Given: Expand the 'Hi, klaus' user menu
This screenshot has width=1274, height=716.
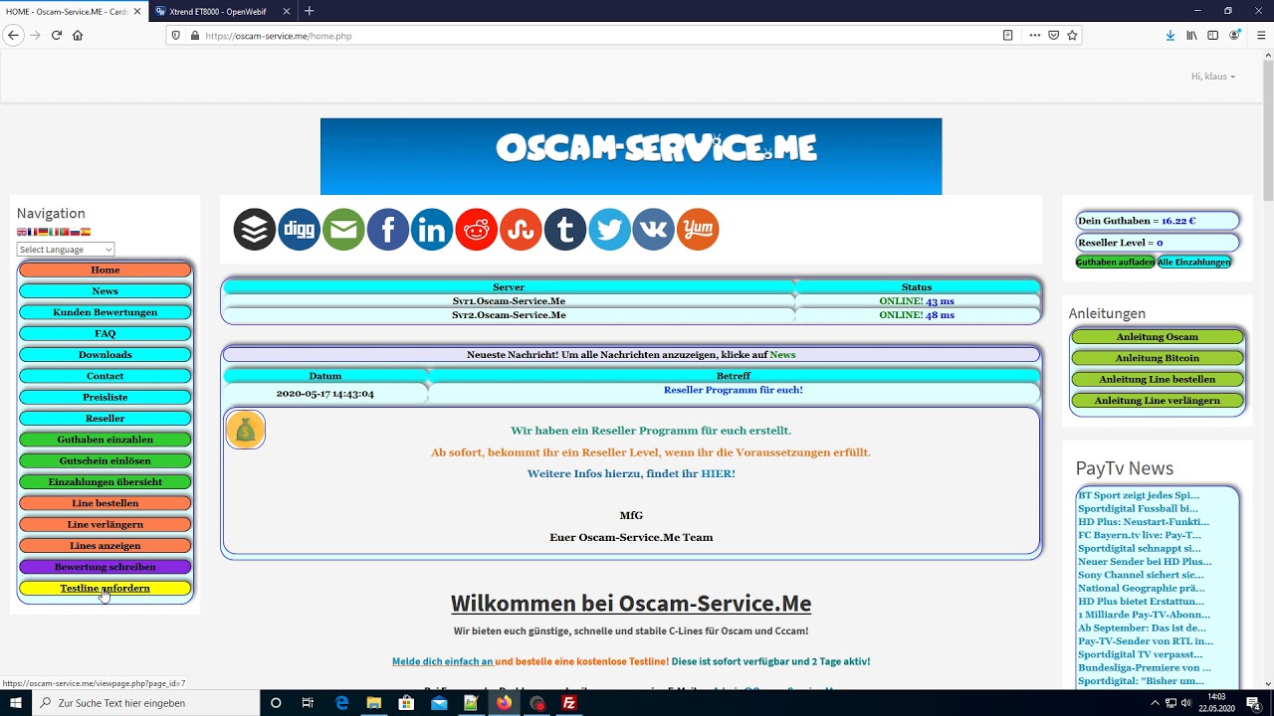Looking at the screenshot, I should click(1212, 77).
